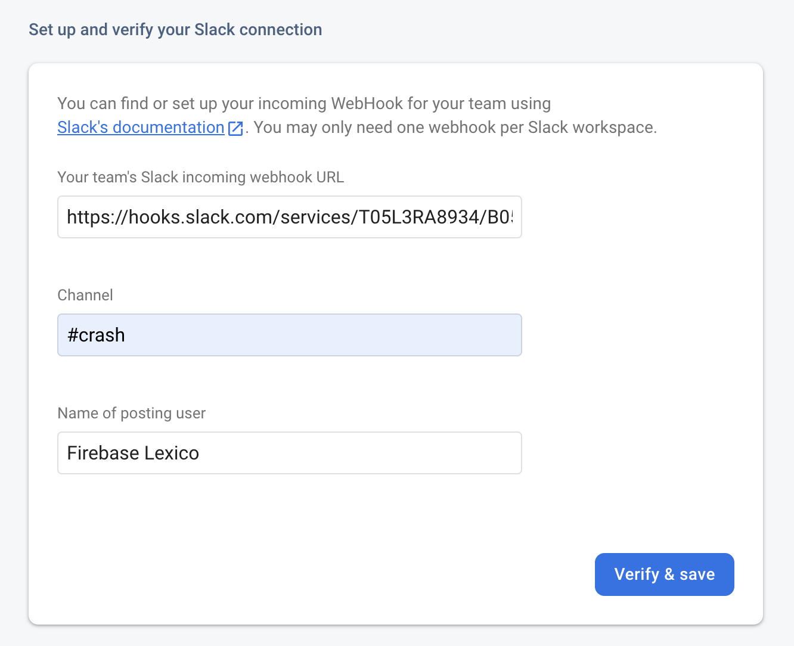
Task: Click the word "WebHook" in the description text
Action: pos(367,104)
